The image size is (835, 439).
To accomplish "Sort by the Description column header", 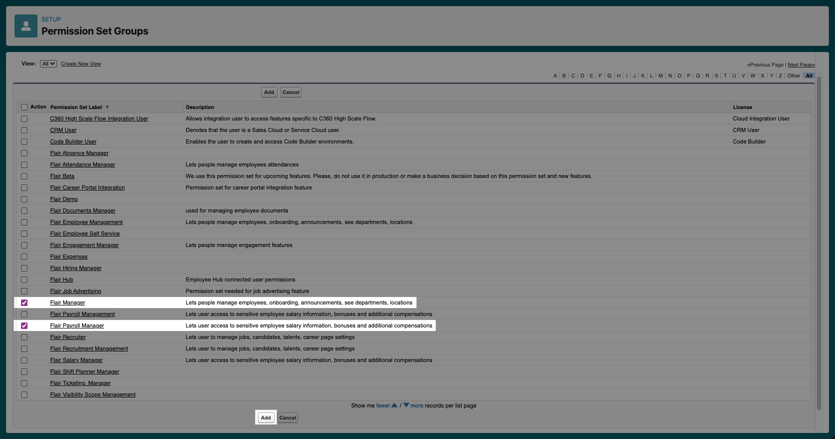I will [200, 107].
